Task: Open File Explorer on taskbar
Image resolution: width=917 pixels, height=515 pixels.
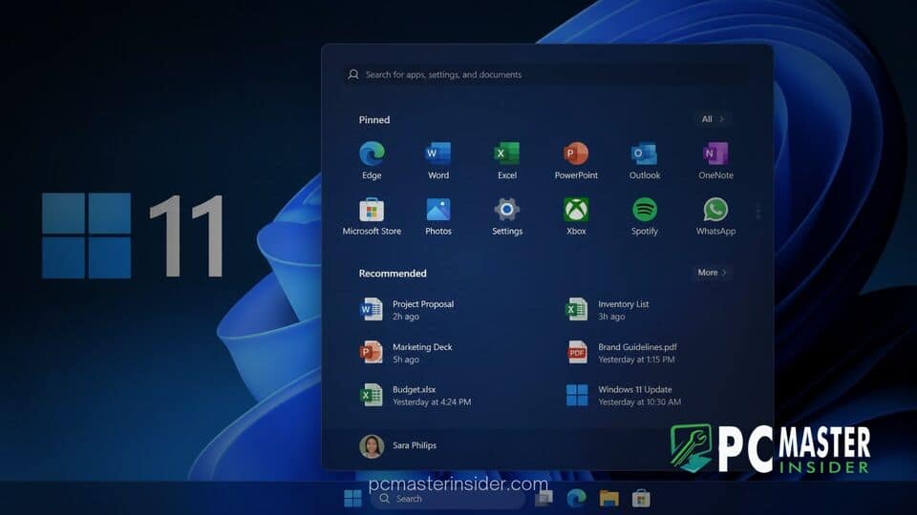Action: 608,498
